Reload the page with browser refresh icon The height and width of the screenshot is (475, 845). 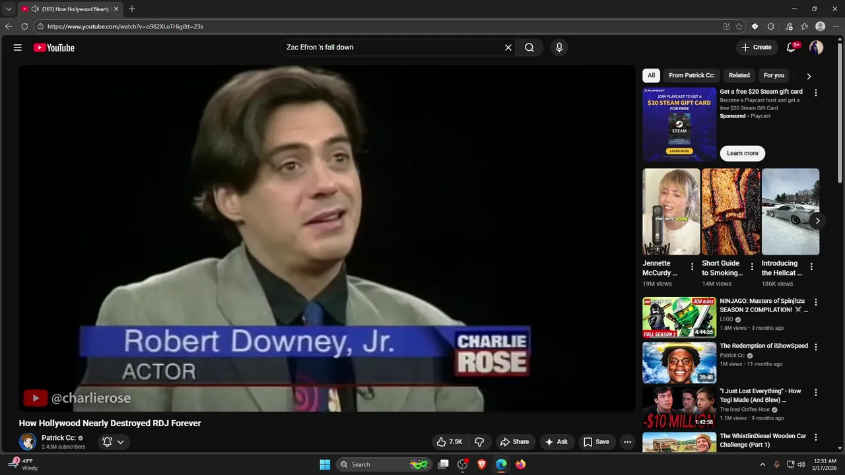coord(24,26)
